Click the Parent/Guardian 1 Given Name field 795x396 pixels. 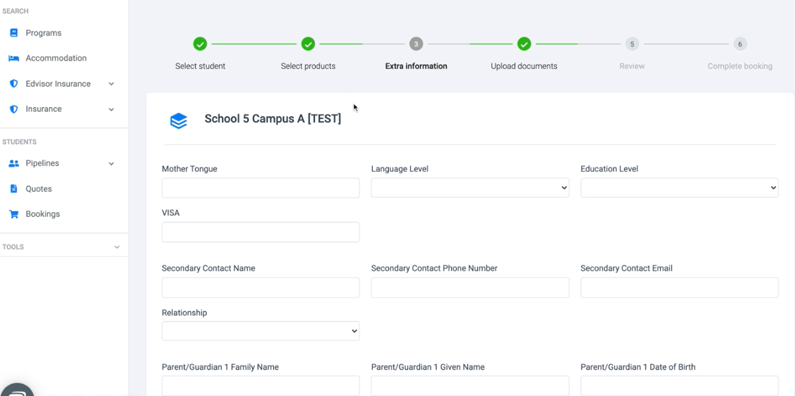(x=470, y=386)
